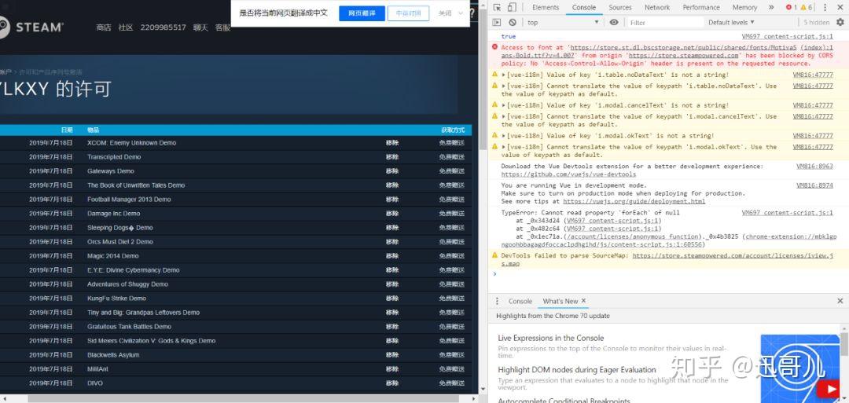The height and width of the screenshot is (403, 849).
Task: Open the 客服 link in Steam header
Action: 222,27
